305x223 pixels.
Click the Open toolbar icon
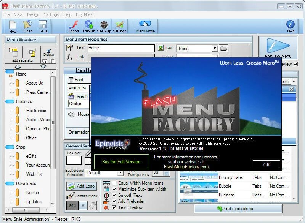28,27
